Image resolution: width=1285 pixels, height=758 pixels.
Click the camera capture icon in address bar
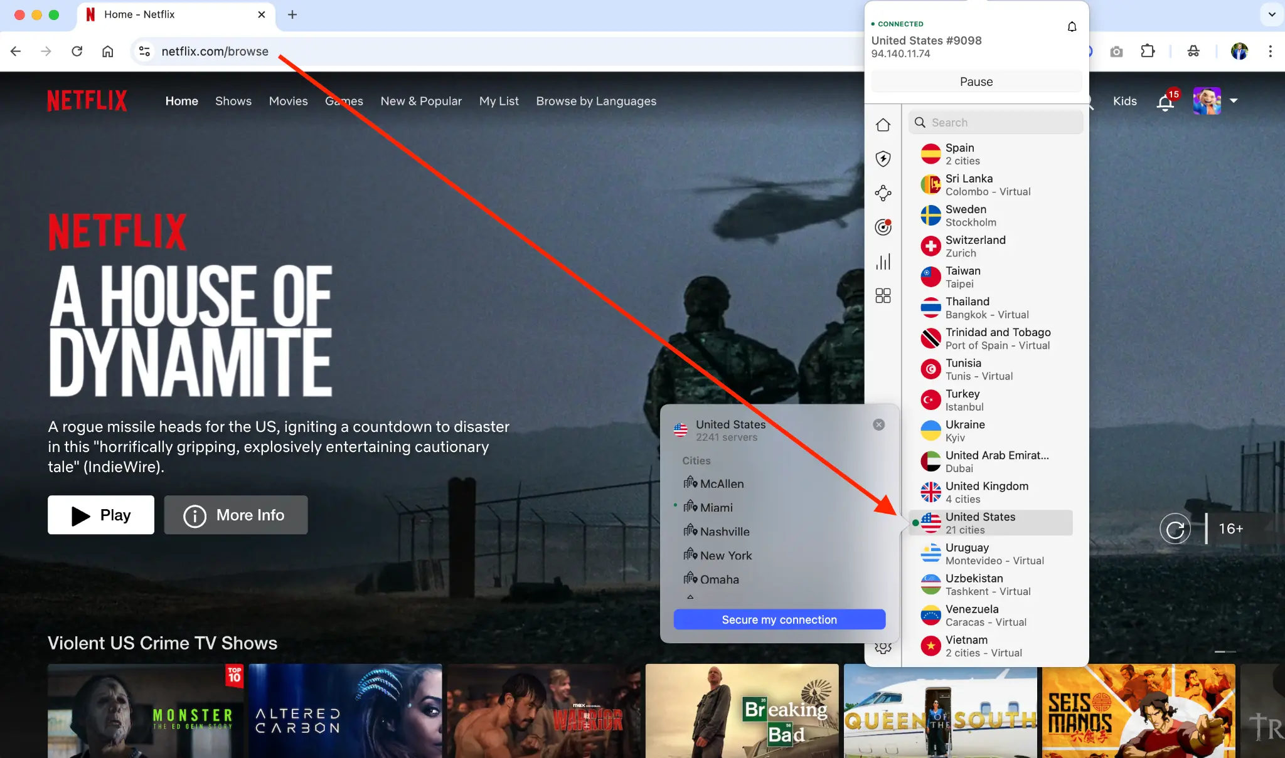(1116, 51)
